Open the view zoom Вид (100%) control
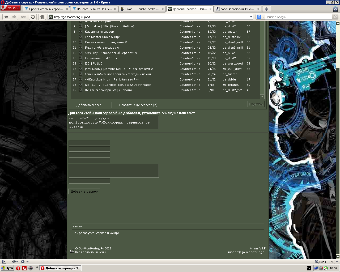340x272 pixels. [x=325, y=262]
